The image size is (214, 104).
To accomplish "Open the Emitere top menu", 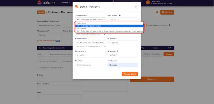I will tap(66, 3).
